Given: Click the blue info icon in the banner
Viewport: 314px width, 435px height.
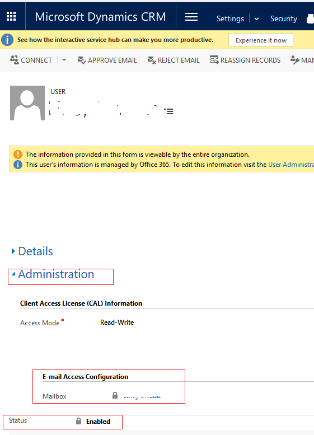Looking at the screenshot, I should pyautogui.click(x=7, y=40).
